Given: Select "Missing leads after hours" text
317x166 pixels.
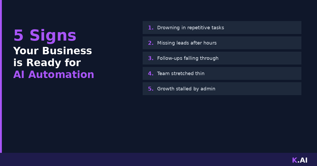Looking at the screenshot, I should tap(187, 43).
